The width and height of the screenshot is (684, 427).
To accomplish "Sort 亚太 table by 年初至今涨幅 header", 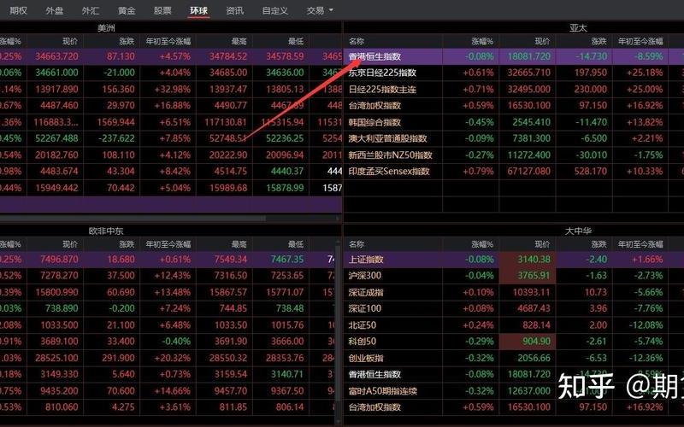I will pyautogui.click(x=640, y=41).
